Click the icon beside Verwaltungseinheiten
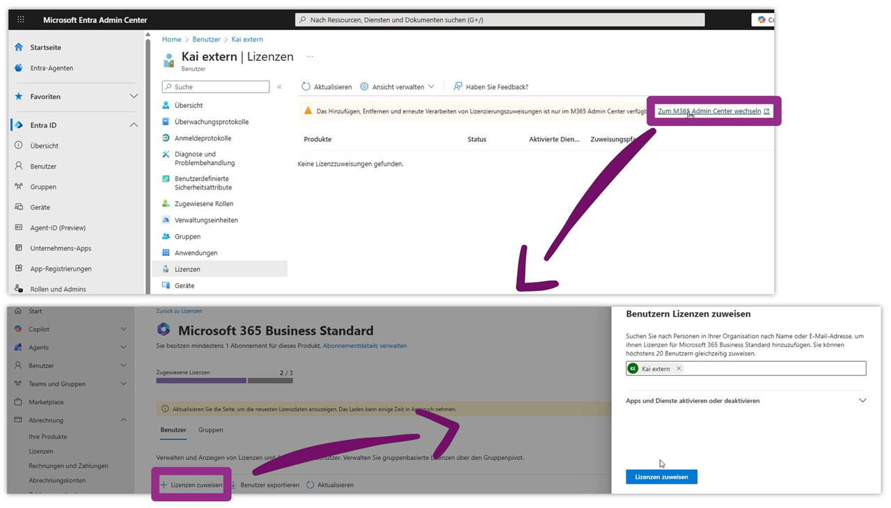Image resolution: width=891 pixels, height=508 pixels. 166,220
